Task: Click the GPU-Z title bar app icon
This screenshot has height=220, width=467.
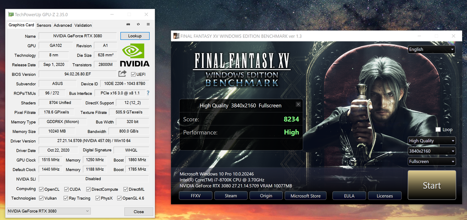Action: (11, 15)
